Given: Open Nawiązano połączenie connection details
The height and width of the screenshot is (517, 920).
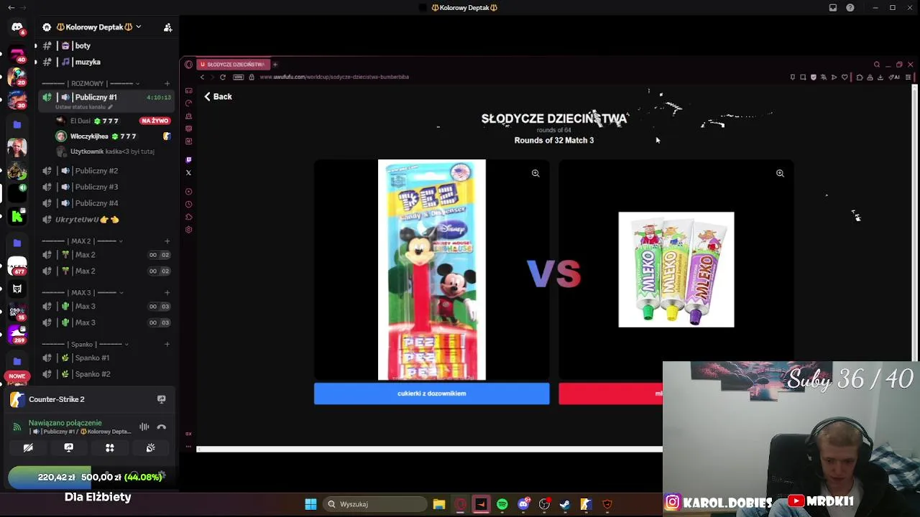Looking at the screenshot, I should click(x=65, y=423).
